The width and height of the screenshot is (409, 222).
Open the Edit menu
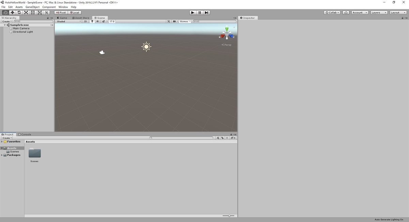[11, 7]
